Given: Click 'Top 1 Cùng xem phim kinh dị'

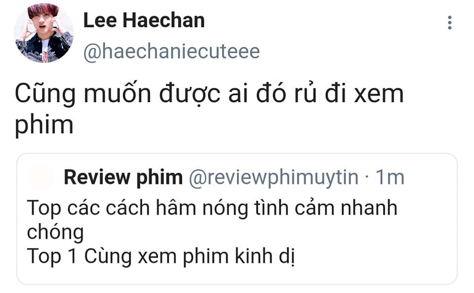Looking at the screenshot, I should pyautogui.click(x=161, y=256).
